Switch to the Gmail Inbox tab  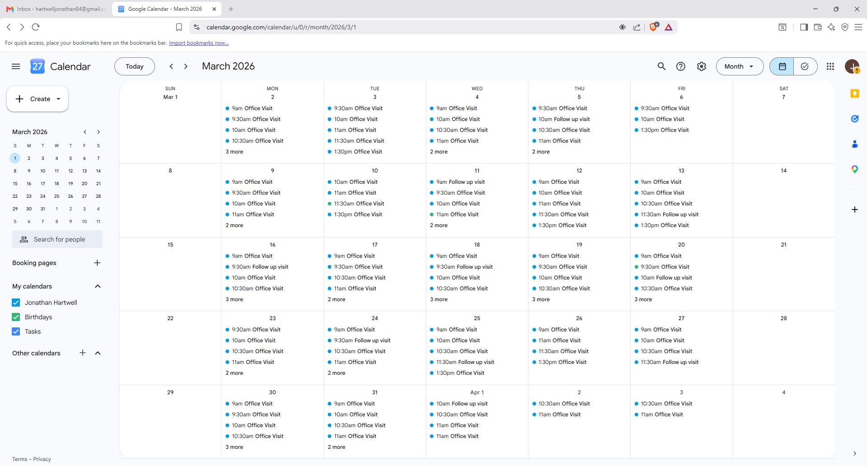(56, 9)
